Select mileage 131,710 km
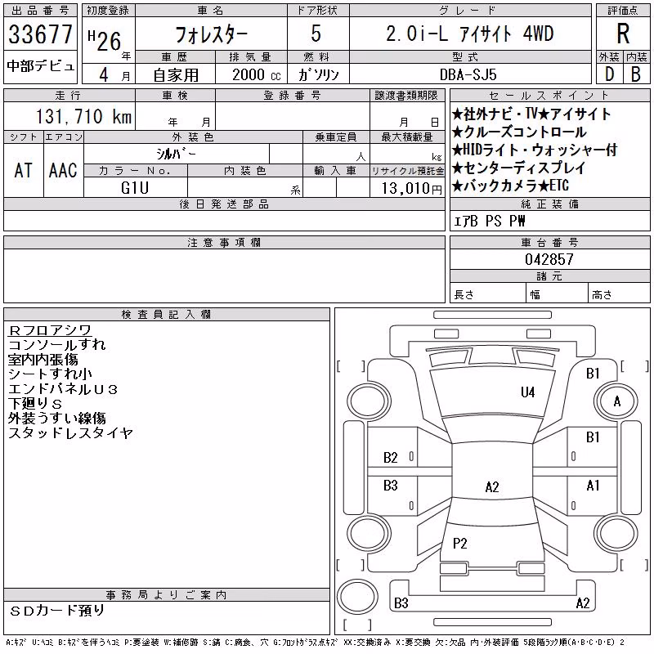The height and width of the screenshot is (654, 654). click(x=84, y=116)
